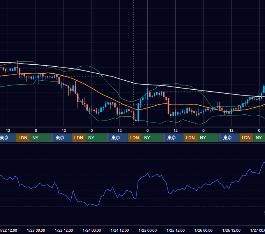Select the 1/26 12:00 date label

pos(231,230)
